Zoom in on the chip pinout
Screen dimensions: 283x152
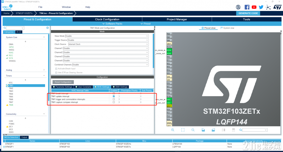click(x=173, y=130)
